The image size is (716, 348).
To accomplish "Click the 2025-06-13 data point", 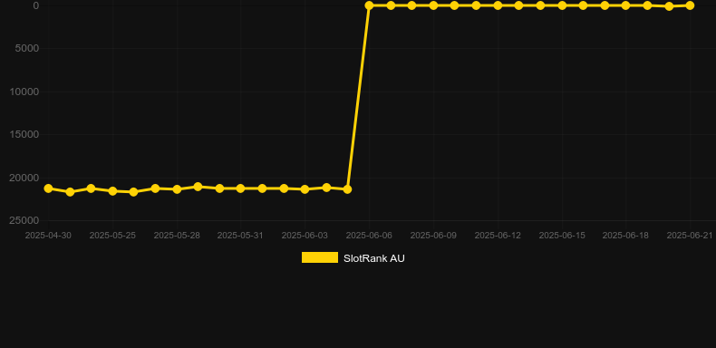I will 518,5.
